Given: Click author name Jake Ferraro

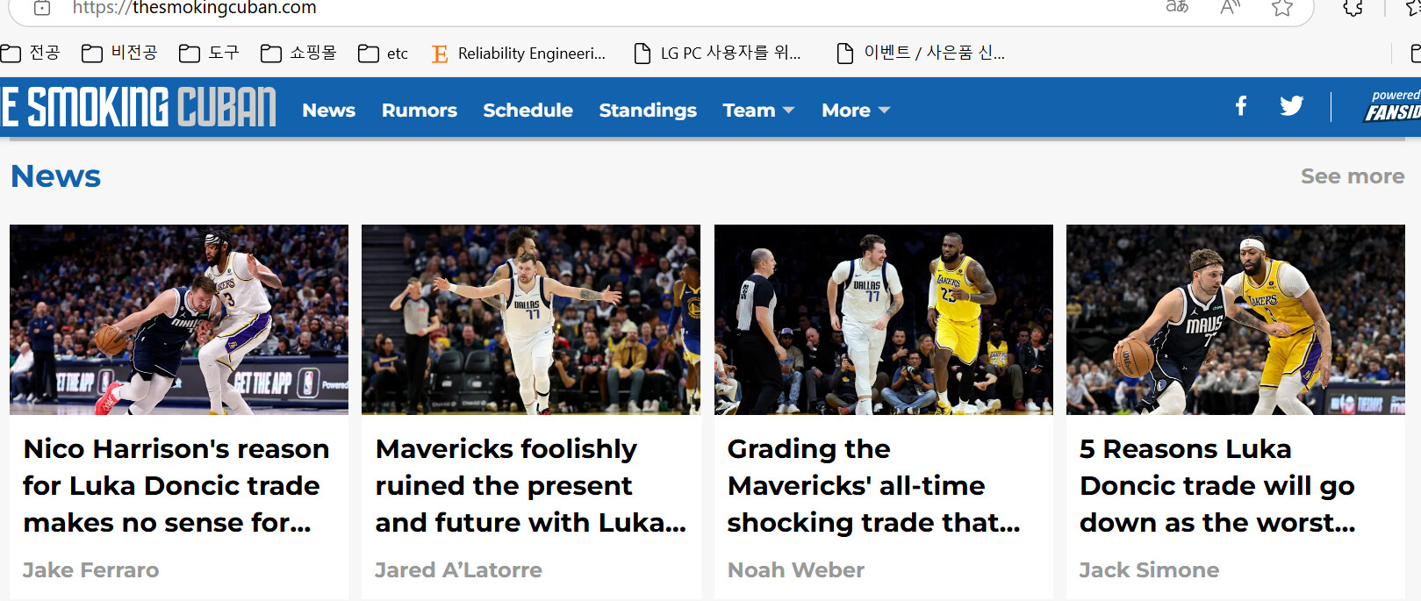Looking at the screenshot, I should point(91,570).
